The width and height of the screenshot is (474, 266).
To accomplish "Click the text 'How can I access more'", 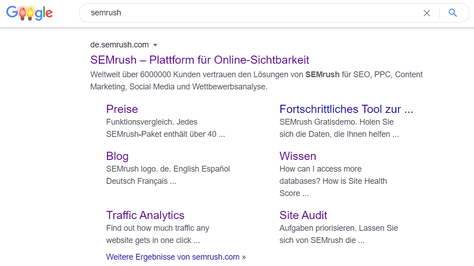I will 321,168.
